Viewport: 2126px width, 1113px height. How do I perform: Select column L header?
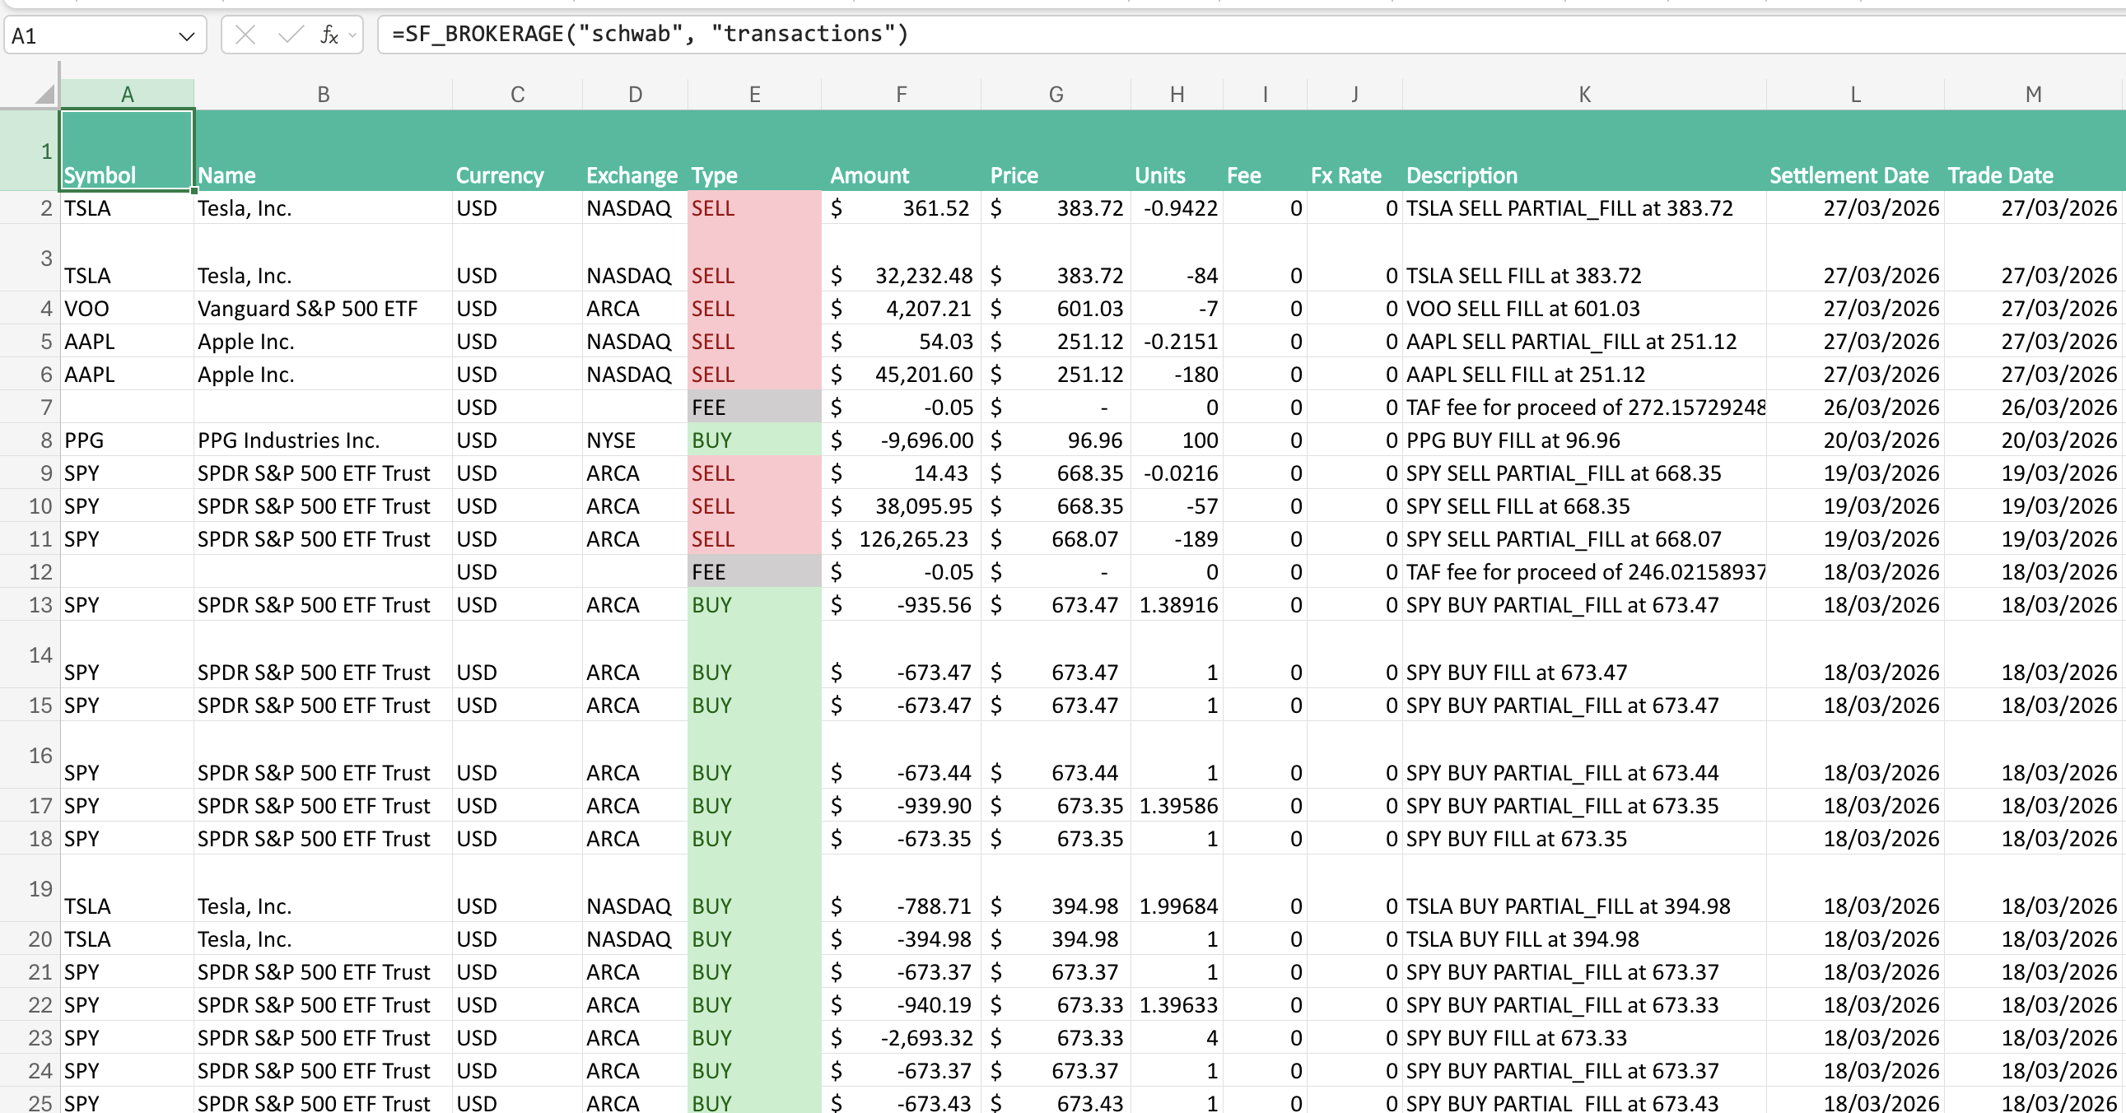(1855, 94)
